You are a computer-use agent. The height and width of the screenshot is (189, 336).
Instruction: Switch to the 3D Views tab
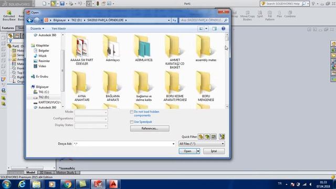(x=46, y=172)
